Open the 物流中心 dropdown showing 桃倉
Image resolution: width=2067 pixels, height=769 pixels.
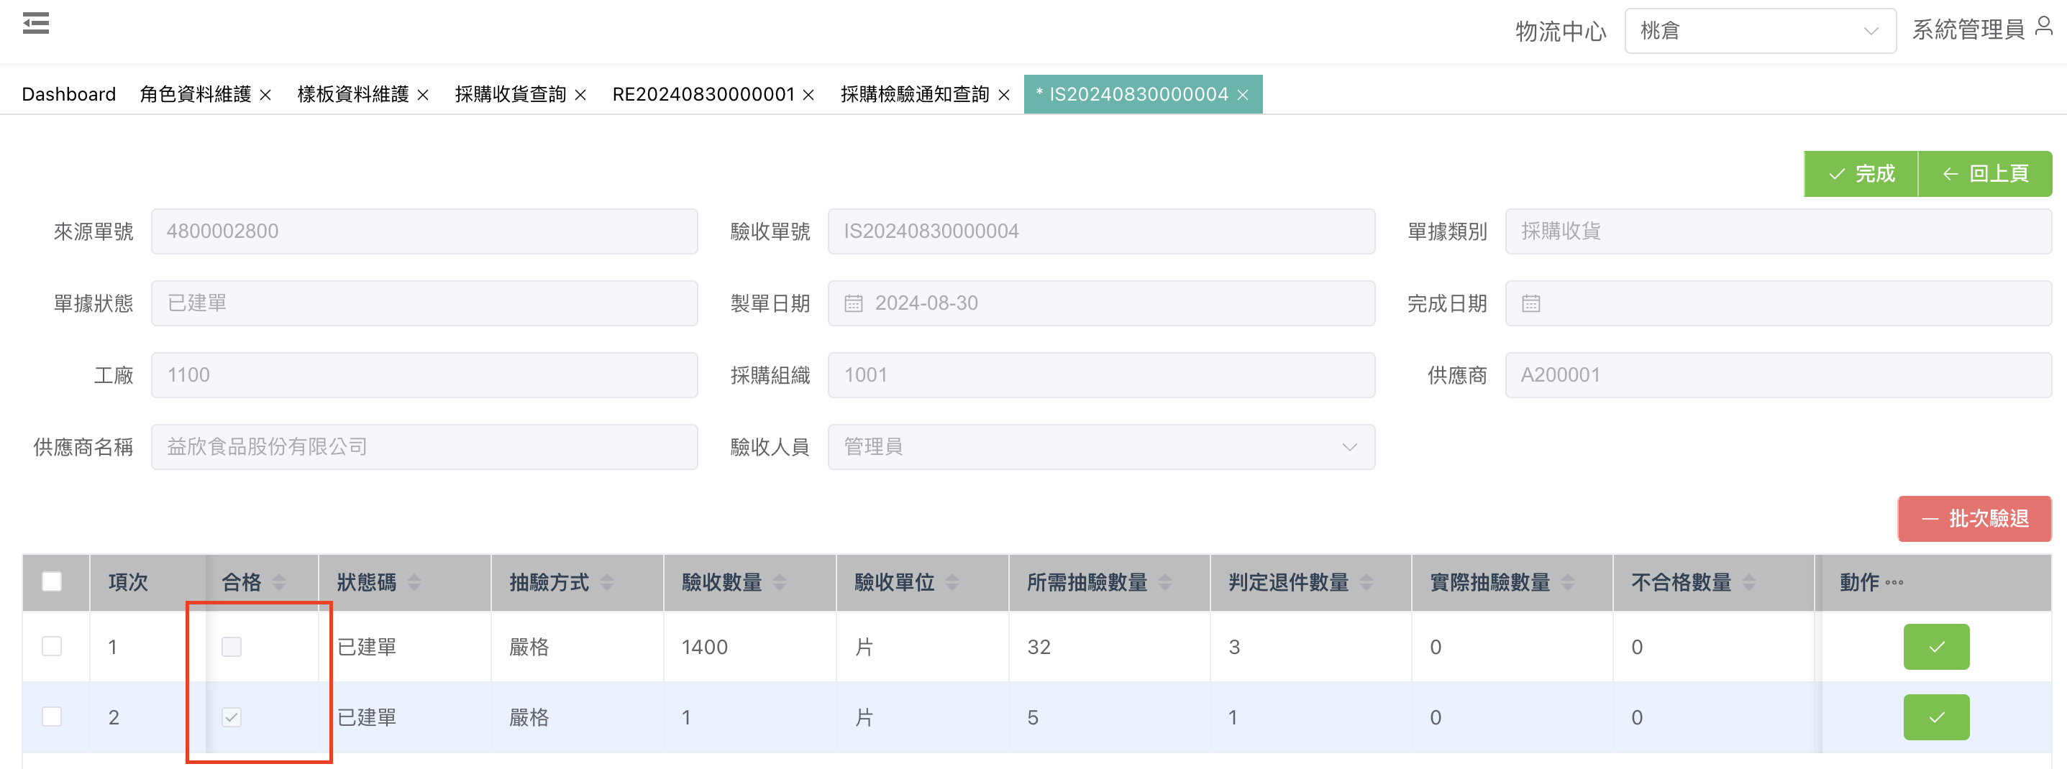[1759, 32]
